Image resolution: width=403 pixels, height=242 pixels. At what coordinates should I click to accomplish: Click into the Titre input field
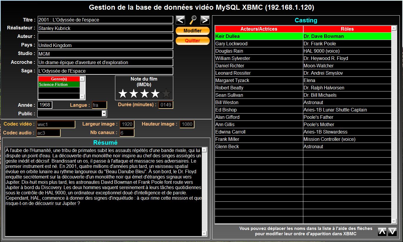(105, 20)
